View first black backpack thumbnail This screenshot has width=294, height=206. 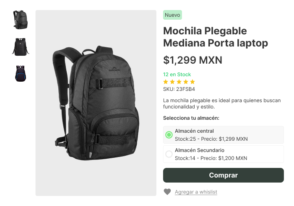click(x=20, y=20)
